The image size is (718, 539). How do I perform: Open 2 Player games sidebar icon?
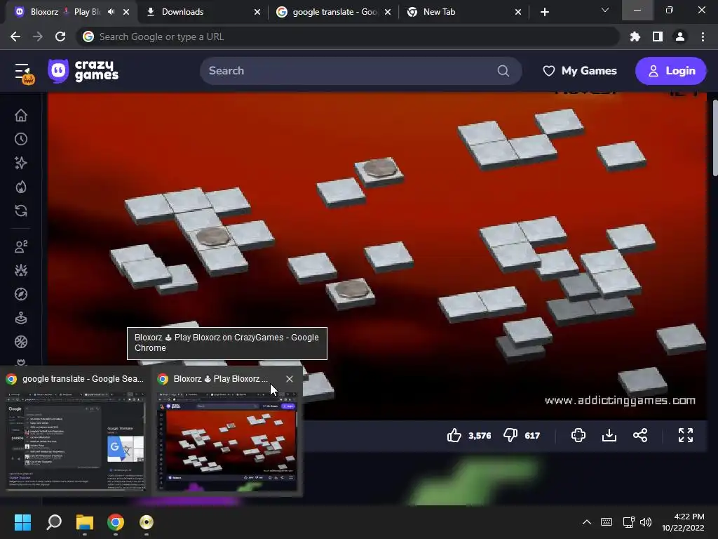(21, 246)
